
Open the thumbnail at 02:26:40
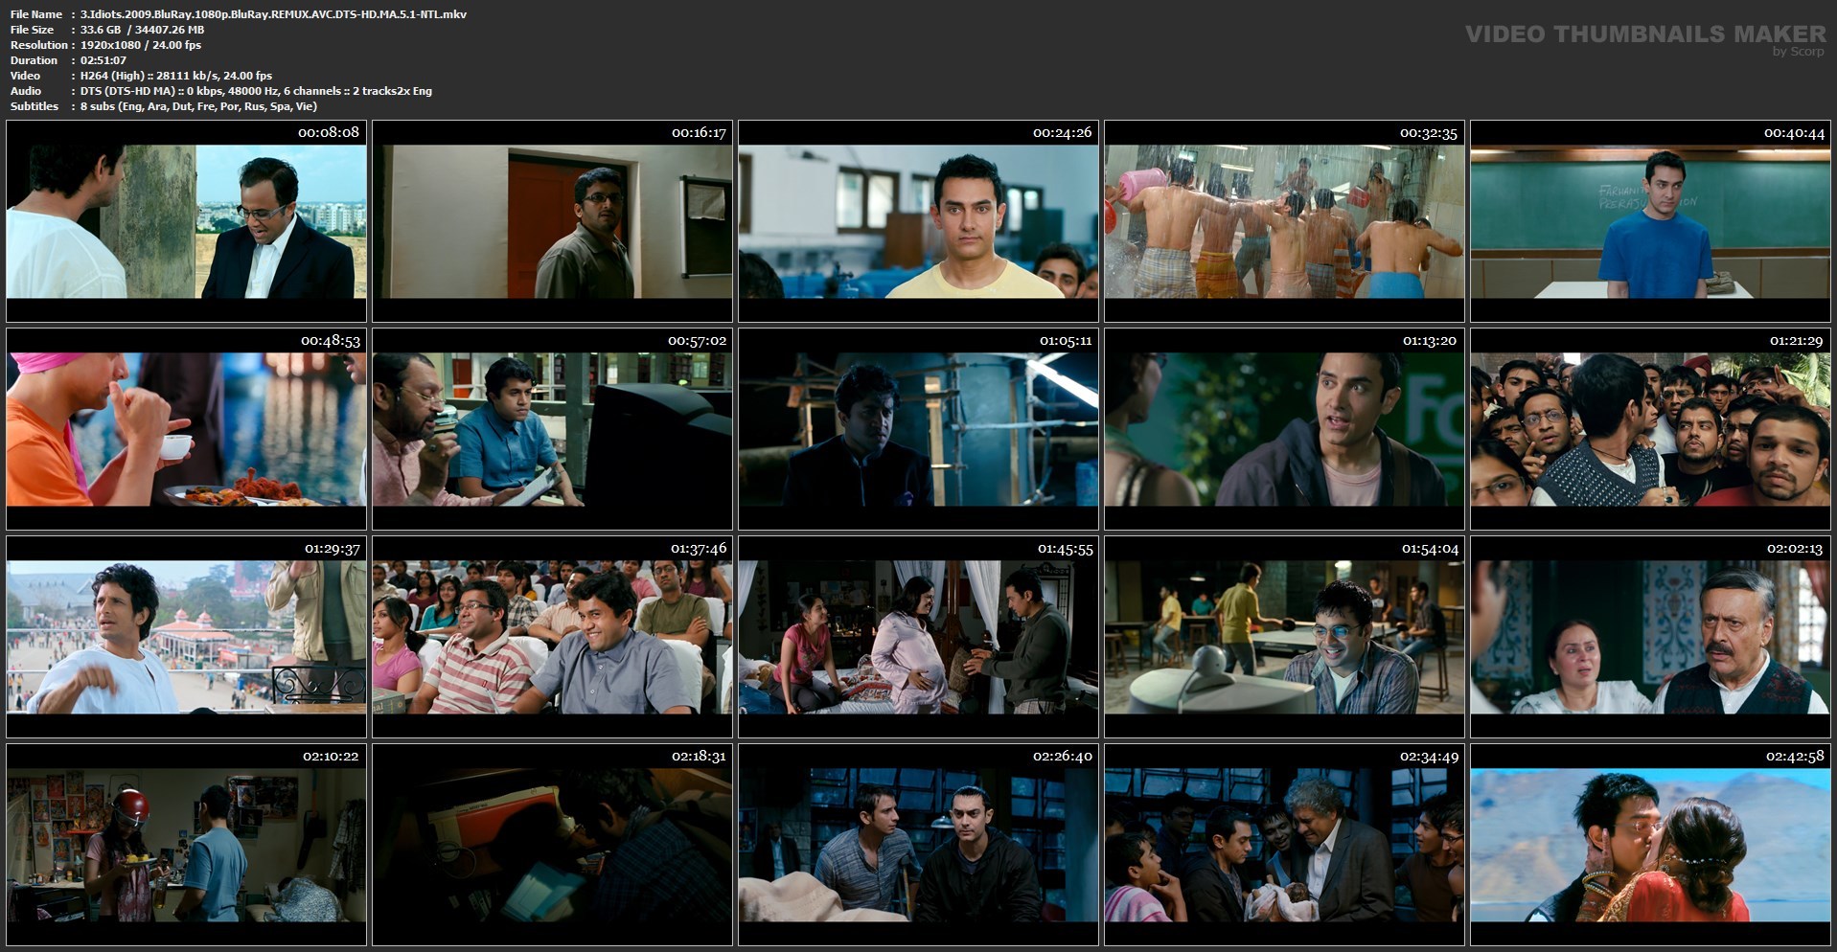(918, 845)
